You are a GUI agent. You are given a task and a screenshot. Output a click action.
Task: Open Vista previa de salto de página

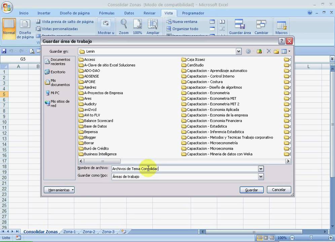[x=65, y=22]
